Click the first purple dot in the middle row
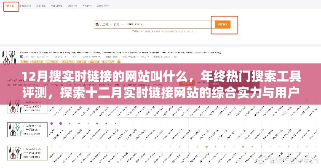The width and height of the screenshot is (321, 168). pyautogui.click(x=52, y=124)
